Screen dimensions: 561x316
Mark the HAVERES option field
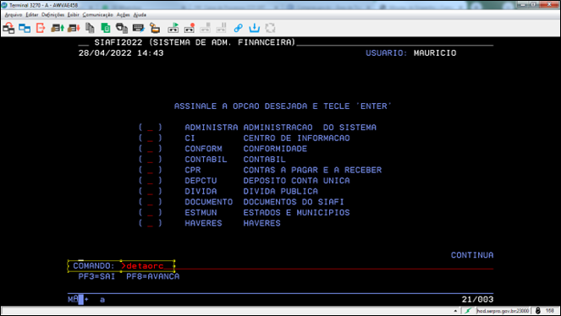pos(151,224)
